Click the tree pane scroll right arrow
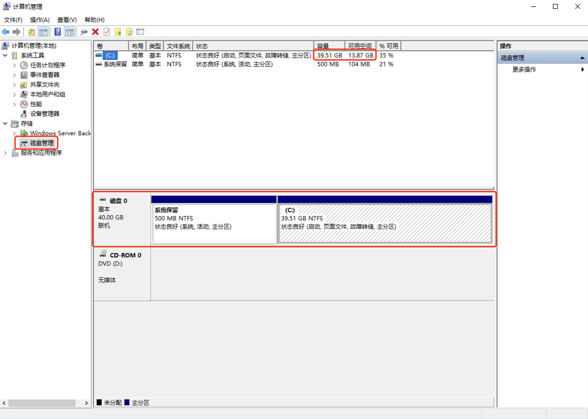 point(87,403)
